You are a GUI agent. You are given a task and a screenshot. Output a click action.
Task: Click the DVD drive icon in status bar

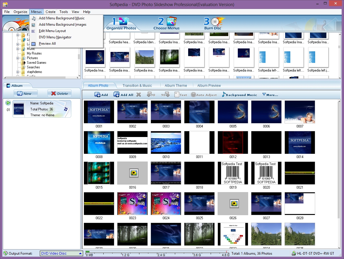point(293,253)
